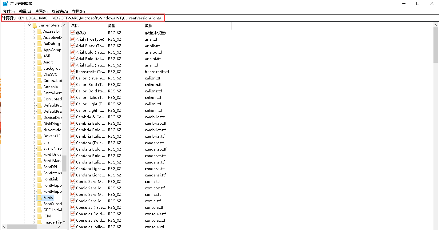Click the data cell bahnschrift.ttf
The image size is (439, 230).
[x=157, y=71]
